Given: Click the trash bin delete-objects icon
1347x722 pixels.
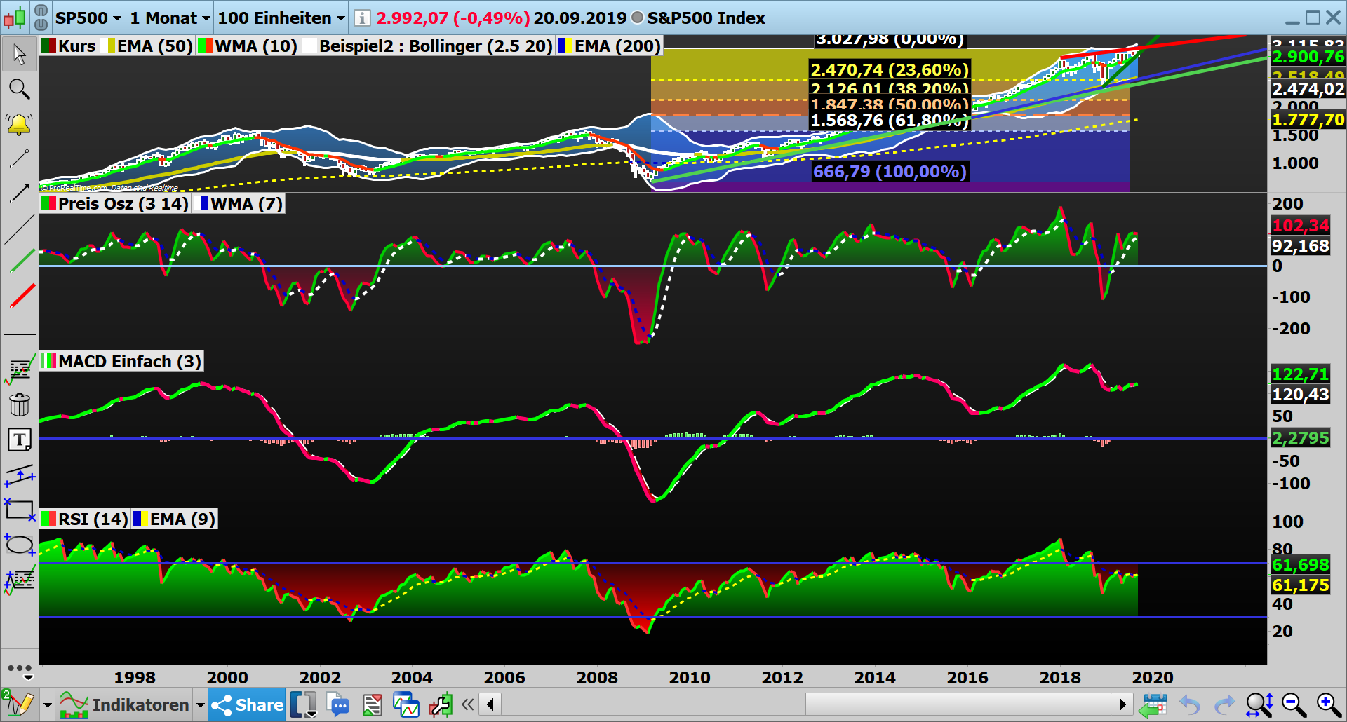Looking at the screenshot, I should 20,404.
